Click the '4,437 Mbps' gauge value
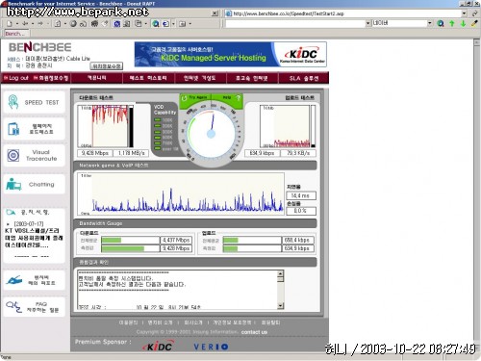 pos(176,240)
